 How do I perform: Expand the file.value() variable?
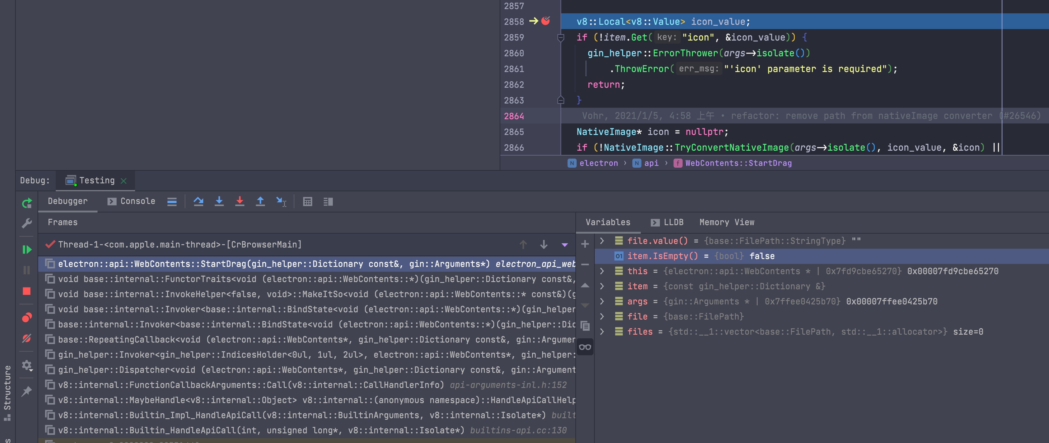click(602, 241)
